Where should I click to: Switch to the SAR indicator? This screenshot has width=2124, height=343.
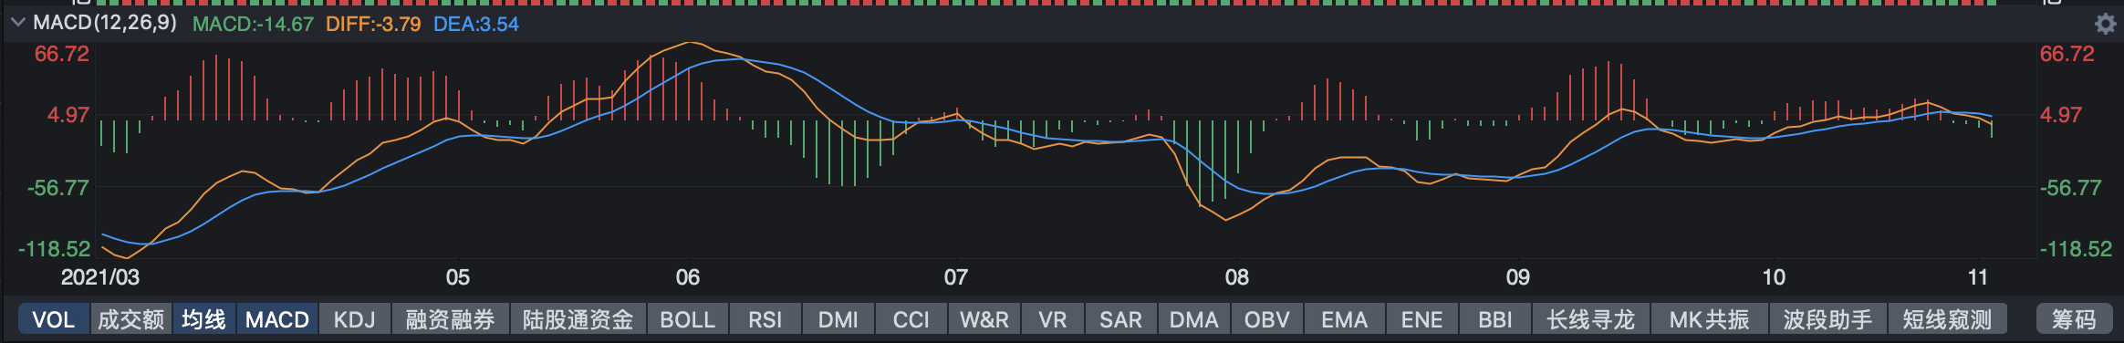click(1121, 320)
